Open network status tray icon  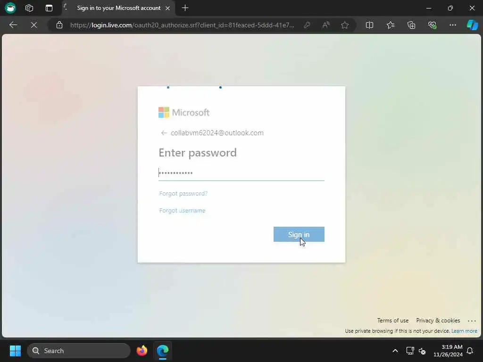(x=410, y=351)
